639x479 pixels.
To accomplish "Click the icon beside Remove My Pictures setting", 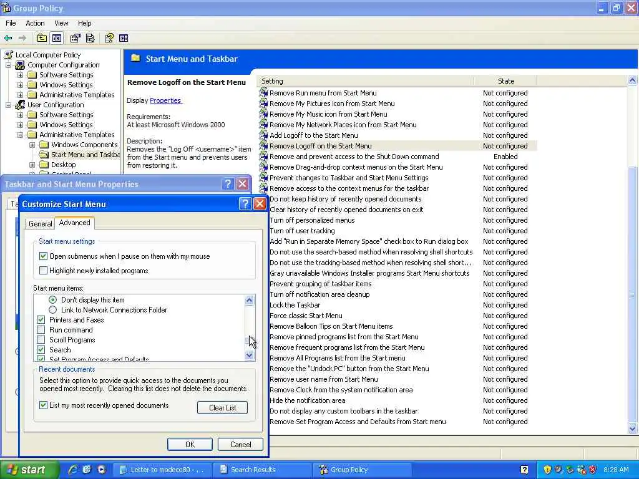I will coord(264,104).
